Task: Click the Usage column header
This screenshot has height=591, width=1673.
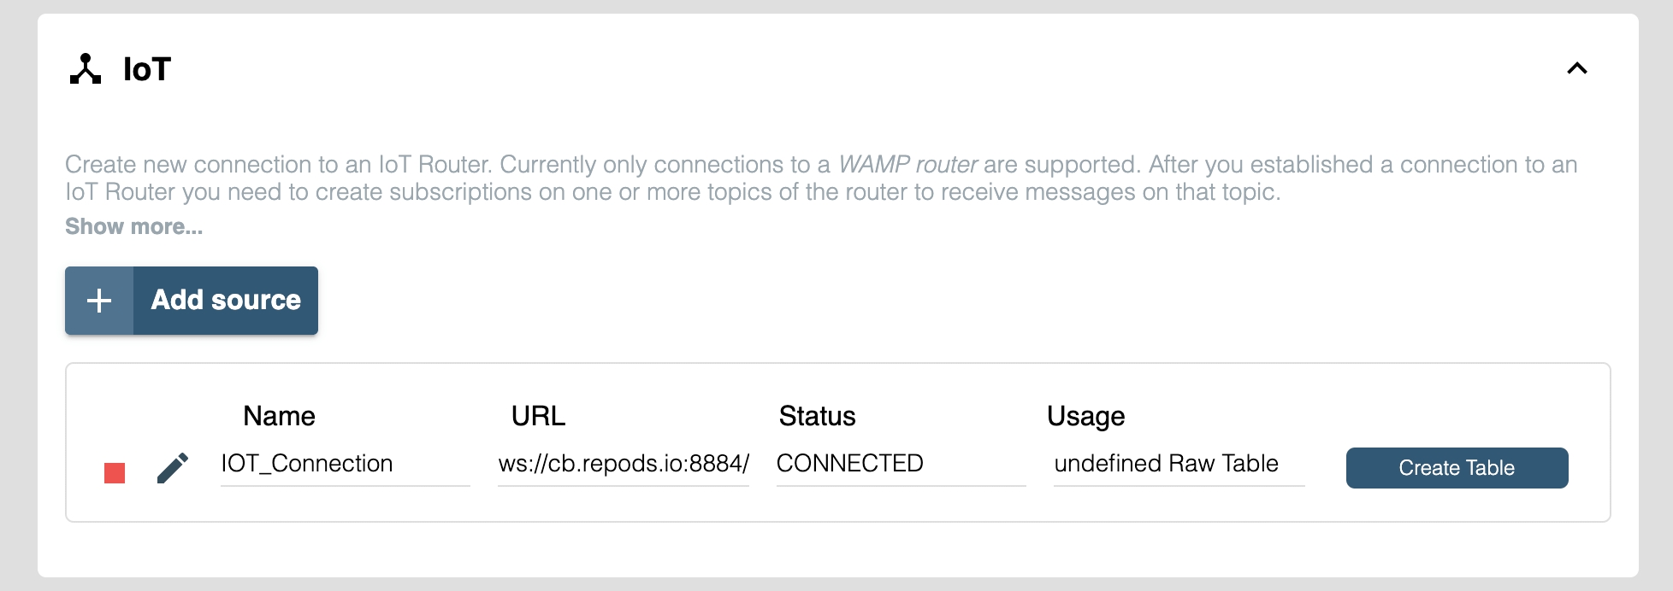Action: 1085,416
